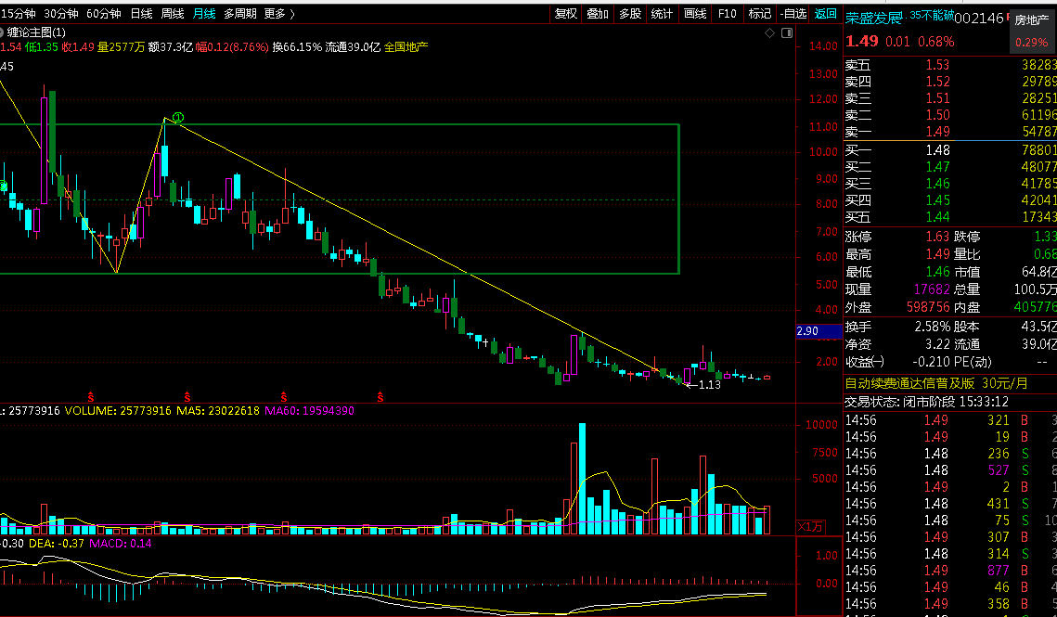Click the MA5: 23022618 indicator label
The width and height of the screenshot is (1057, 617).
(x=218, y=411)
